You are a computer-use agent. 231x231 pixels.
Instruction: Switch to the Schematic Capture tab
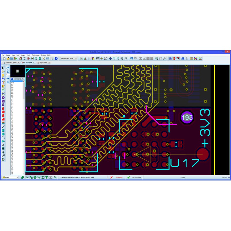(11, 62)
